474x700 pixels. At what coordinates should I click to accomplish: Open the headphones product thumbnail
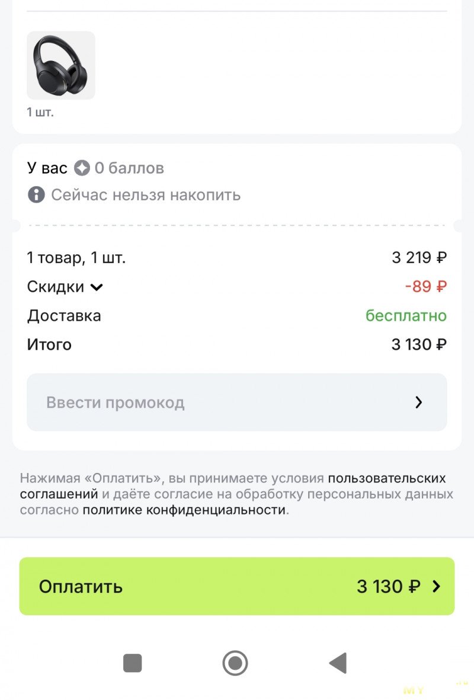[61, 65]
